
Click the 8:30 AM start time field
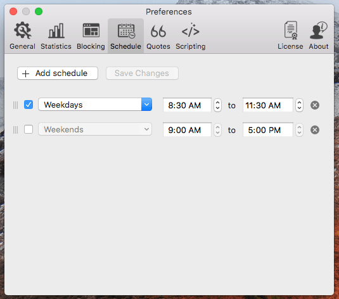tap(187, 105)
